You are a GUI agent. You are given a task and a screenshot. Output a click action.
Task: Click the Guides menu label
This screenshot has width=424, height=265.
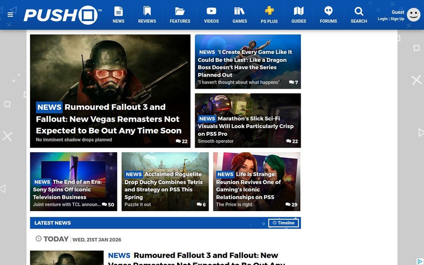[298, 21]
